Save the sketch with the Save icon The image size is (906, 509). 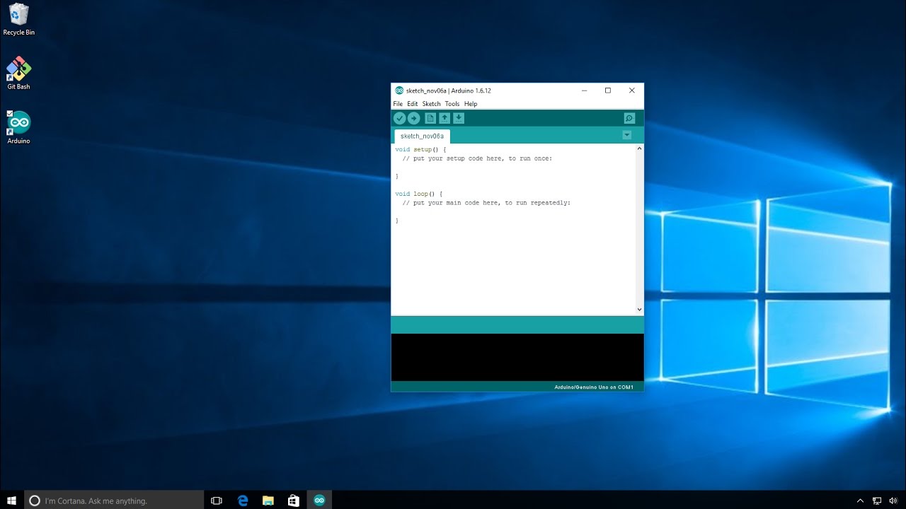459,118
